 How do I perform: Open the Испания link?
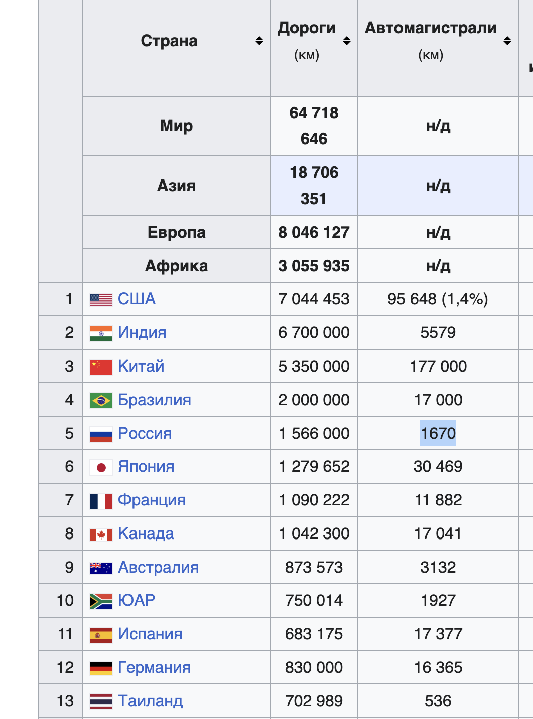coord(150,634)
